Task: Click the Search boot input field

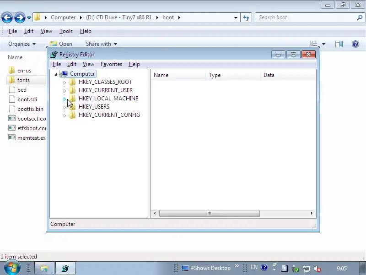Action: tap(306, 17)
